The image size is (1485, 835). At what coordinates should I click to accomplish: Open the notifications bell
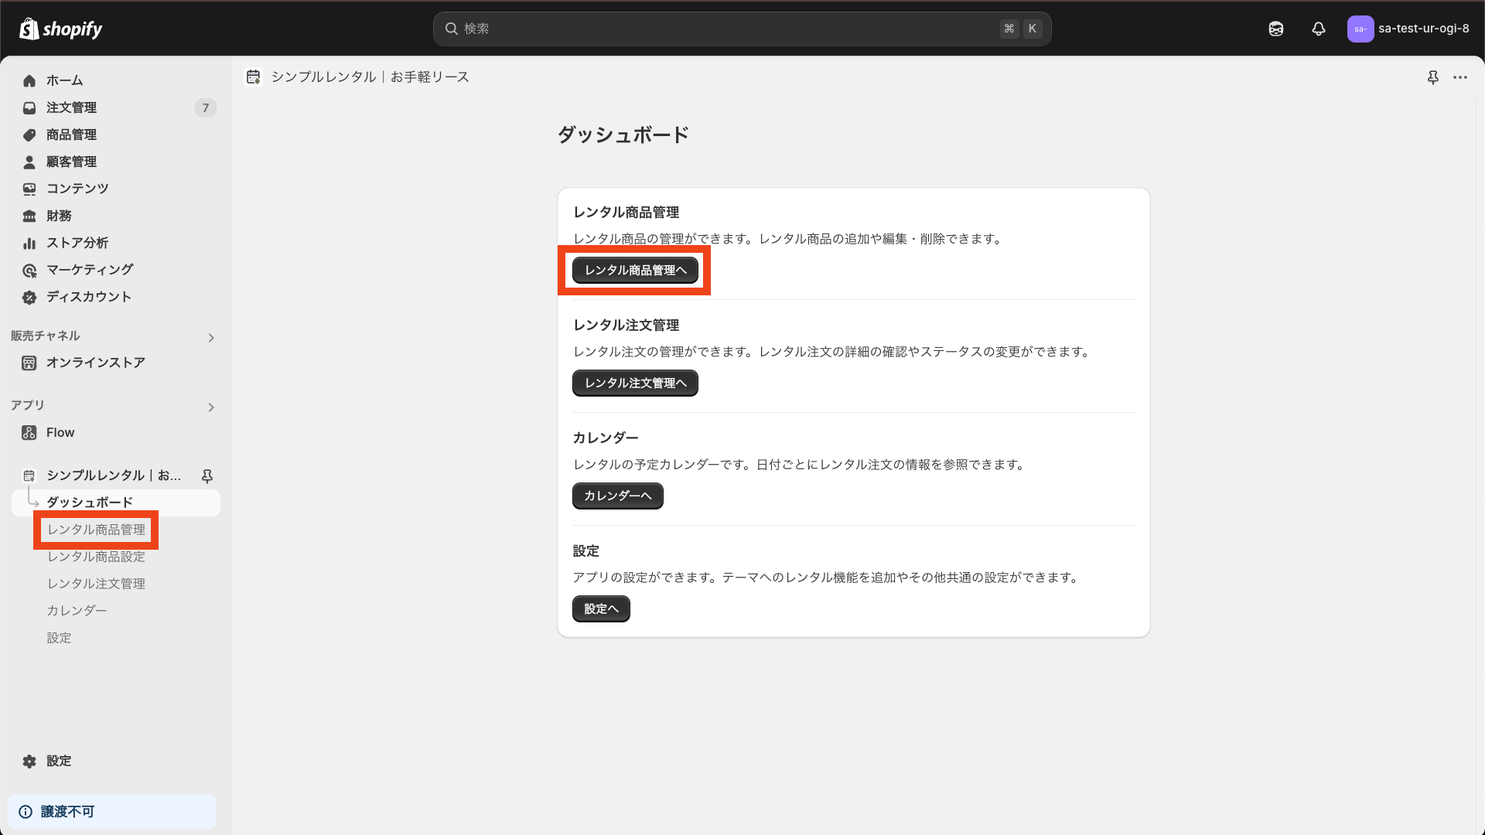pos(1318,29)
